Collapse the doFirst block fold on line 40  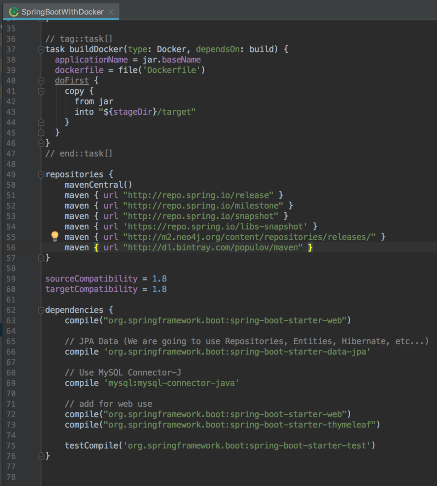pyautogui.click(x=41, y=81)
